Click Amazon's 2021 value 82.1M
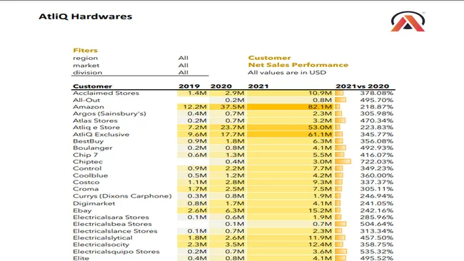Image resolution: width=464 pixels, height=261 pixels. pyautogui.click(x=320, y=107)
